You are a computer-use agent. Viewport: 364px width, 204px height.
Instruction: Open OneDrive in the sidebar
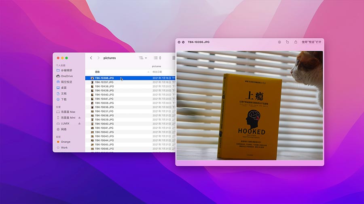pyautogui.click(x=66, y=76)
